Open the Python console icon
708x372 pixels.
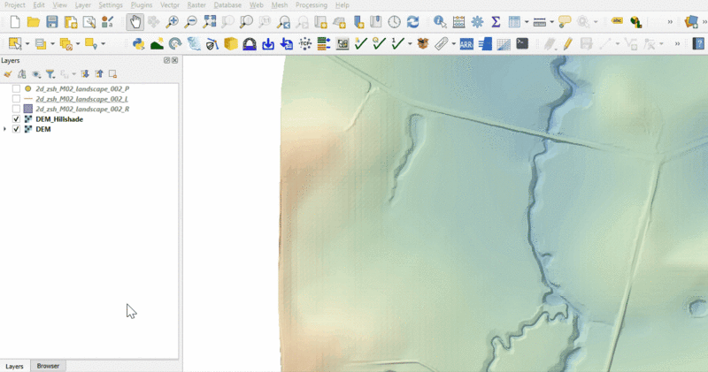click(138, 43)
